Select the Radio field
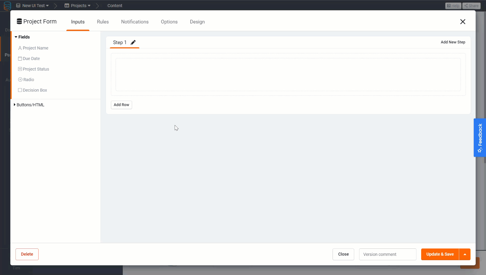486x275 pixels. [26, 80]
